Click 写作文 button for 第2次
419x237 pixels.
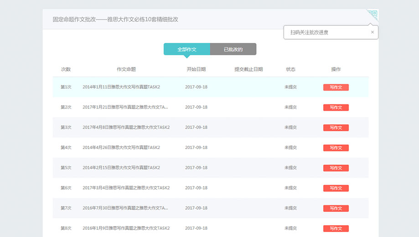click(x=336, y=108)
